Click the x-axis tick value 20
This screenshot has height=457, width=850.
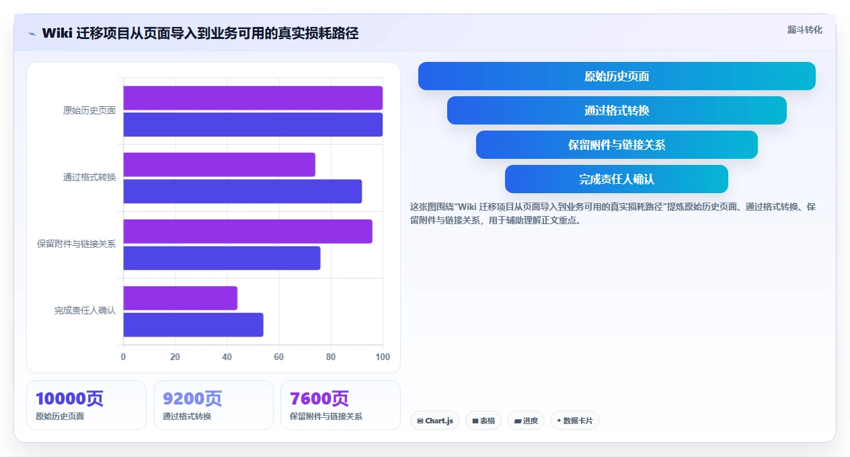pos(175,357)
